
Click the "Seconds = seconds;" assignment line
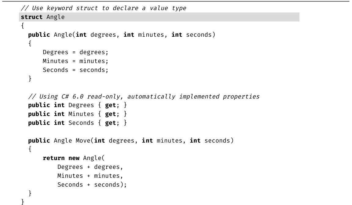tap(75, 70)
